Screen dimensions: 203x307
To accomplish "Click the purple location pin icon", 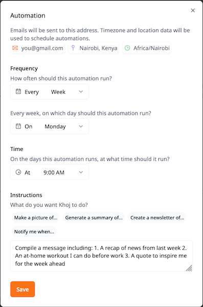I will 73,48.
